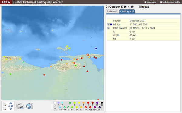Select the Catalogue tab
The image size is (182, 113).
pyautogui.click(x=127, y=11)
